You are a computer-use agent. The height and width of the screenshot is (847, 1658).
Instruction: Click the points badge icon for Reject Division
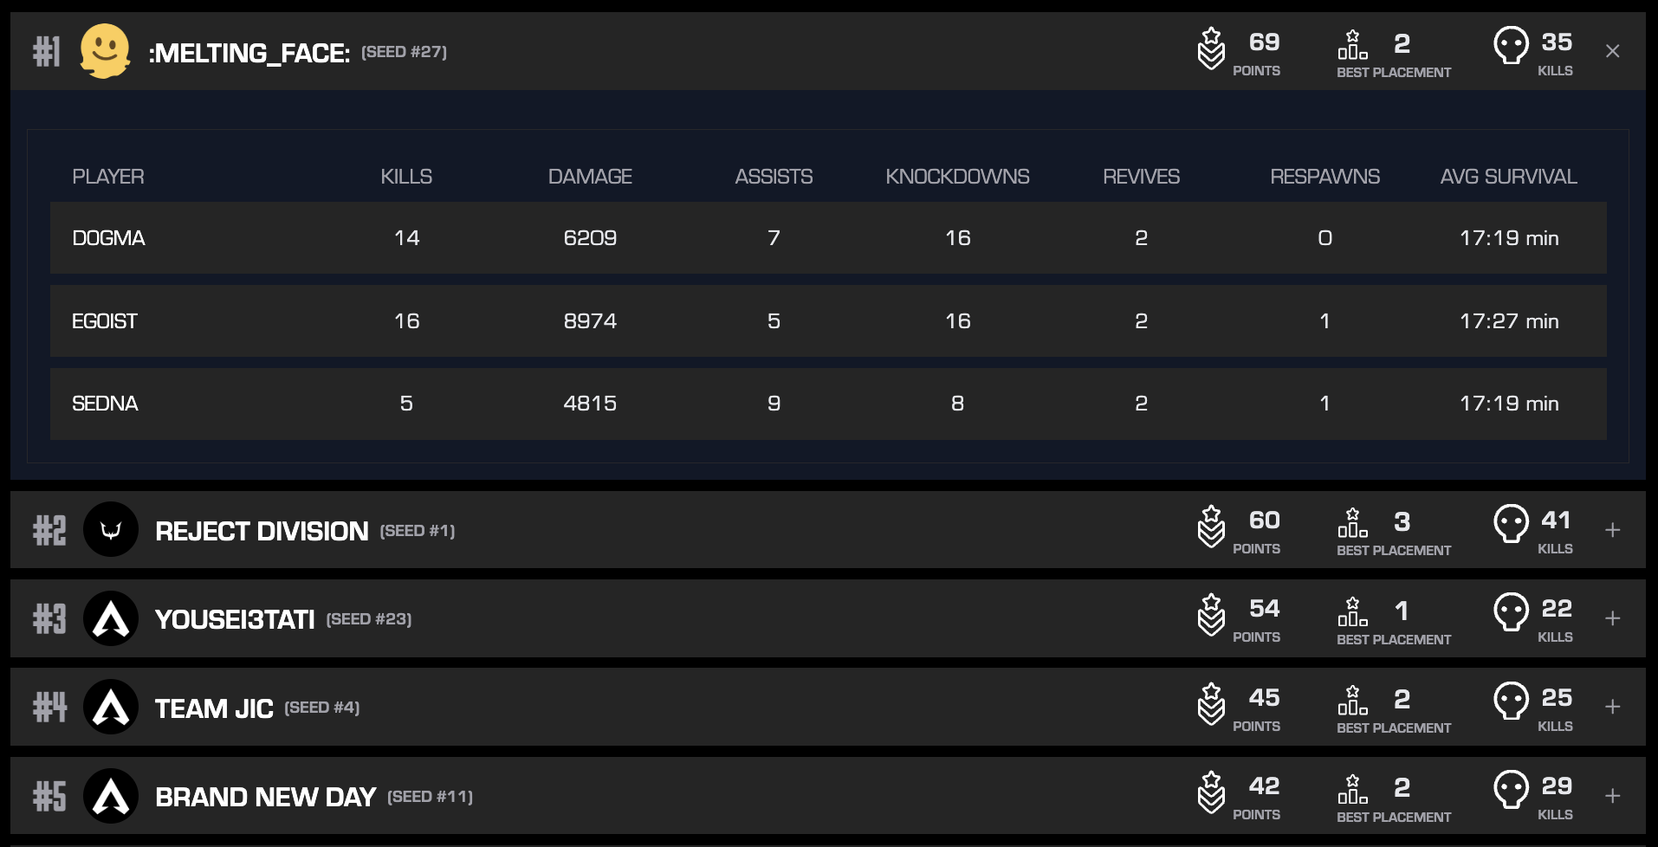tap(1211, 527)
